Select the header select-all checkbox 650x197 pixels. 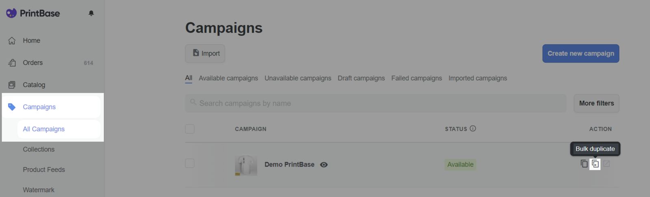click(x=190, y=129)
